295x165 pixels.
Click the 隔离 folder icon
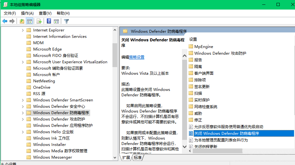point(191,66)
